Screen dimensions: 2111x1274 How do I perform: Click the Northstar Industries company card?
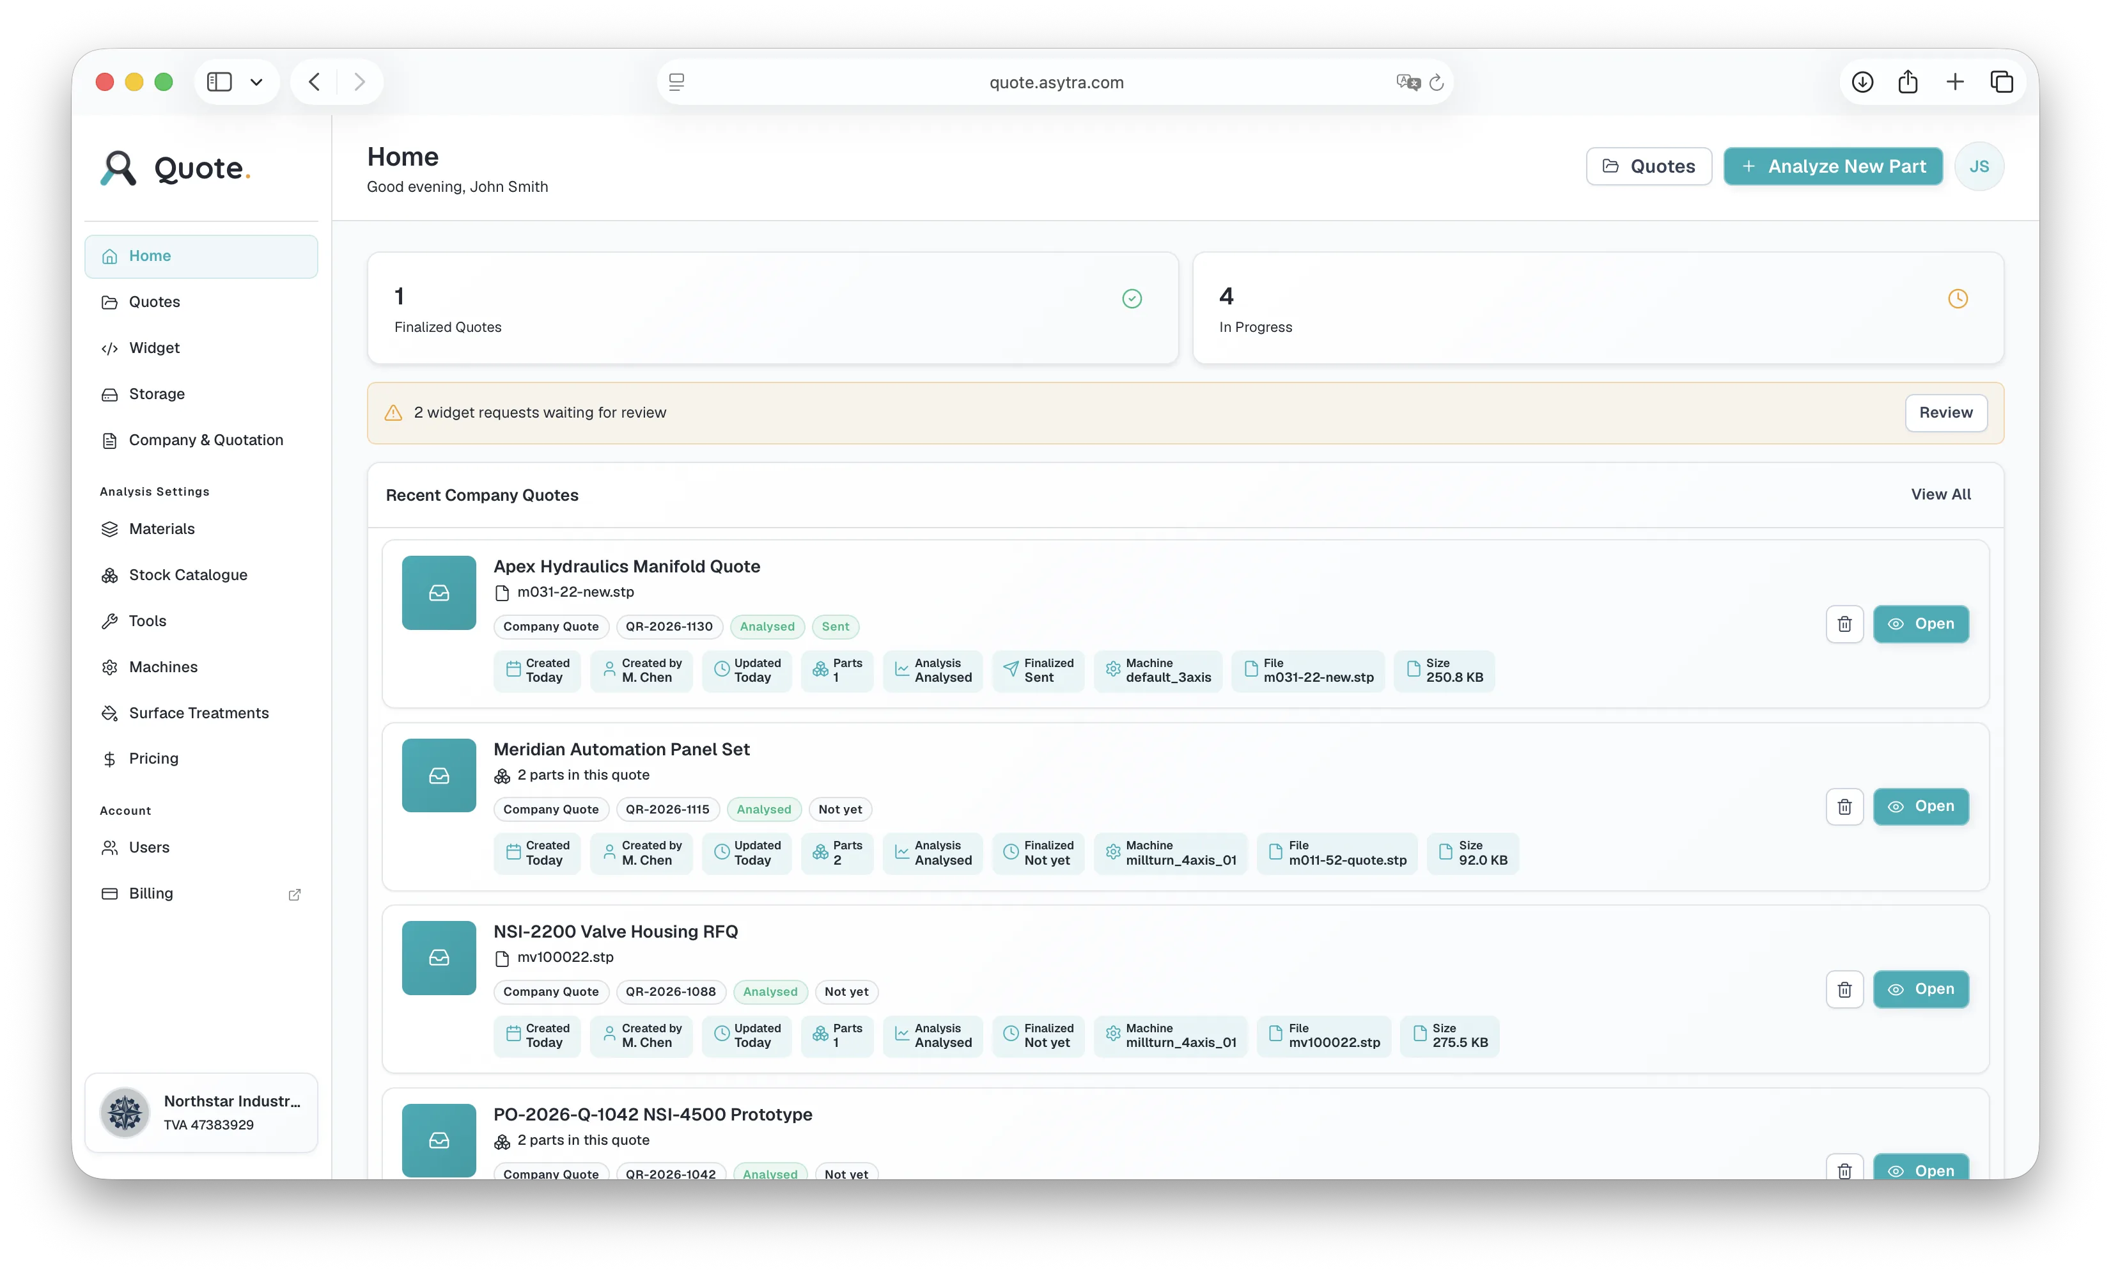click(x=201, y=1113)
